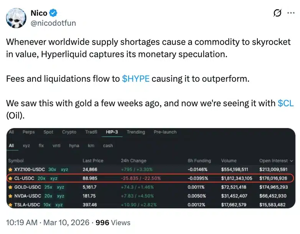This screenshot has width=300, height=234.
Task: Switch to the HIP-3 tab
Action: [x=112, y=132]
